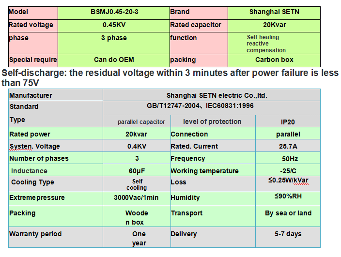Select the 50Hz frequency value cell
The height and width of the screenshot is (257, 341).
click(287, 158)
